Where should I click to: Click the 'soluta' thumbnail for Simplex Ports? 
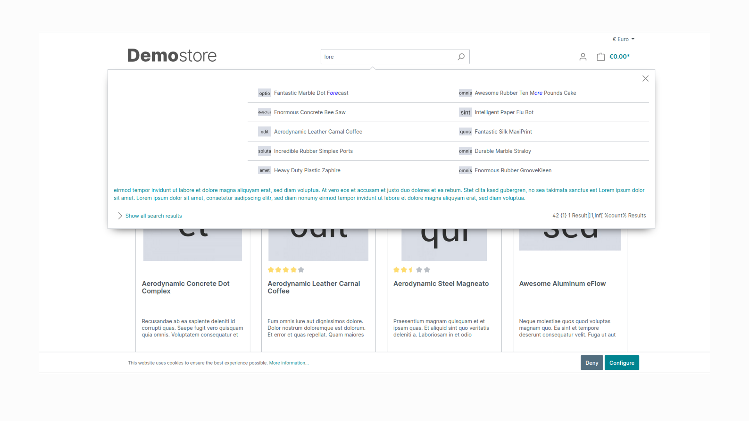coord(264,151)
